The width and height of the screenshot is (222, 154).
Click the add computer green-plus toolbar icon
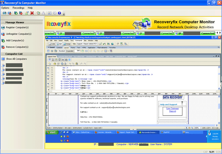16,13
